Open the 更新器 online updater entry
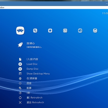Viewport: 108px width, 108px height. [32, 79]
